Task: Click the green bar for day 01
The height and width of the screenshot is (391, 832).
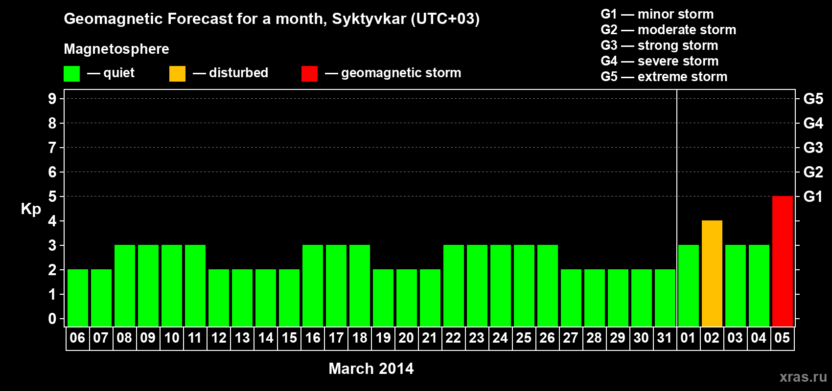Action: [x=689, y=285]
